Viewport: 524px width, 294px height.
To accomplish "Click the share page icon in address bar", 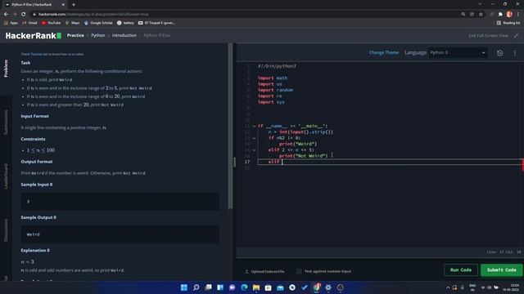I will pos(472,15).
